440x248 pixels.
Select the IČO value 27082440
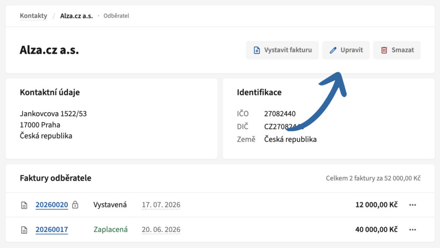280,113
